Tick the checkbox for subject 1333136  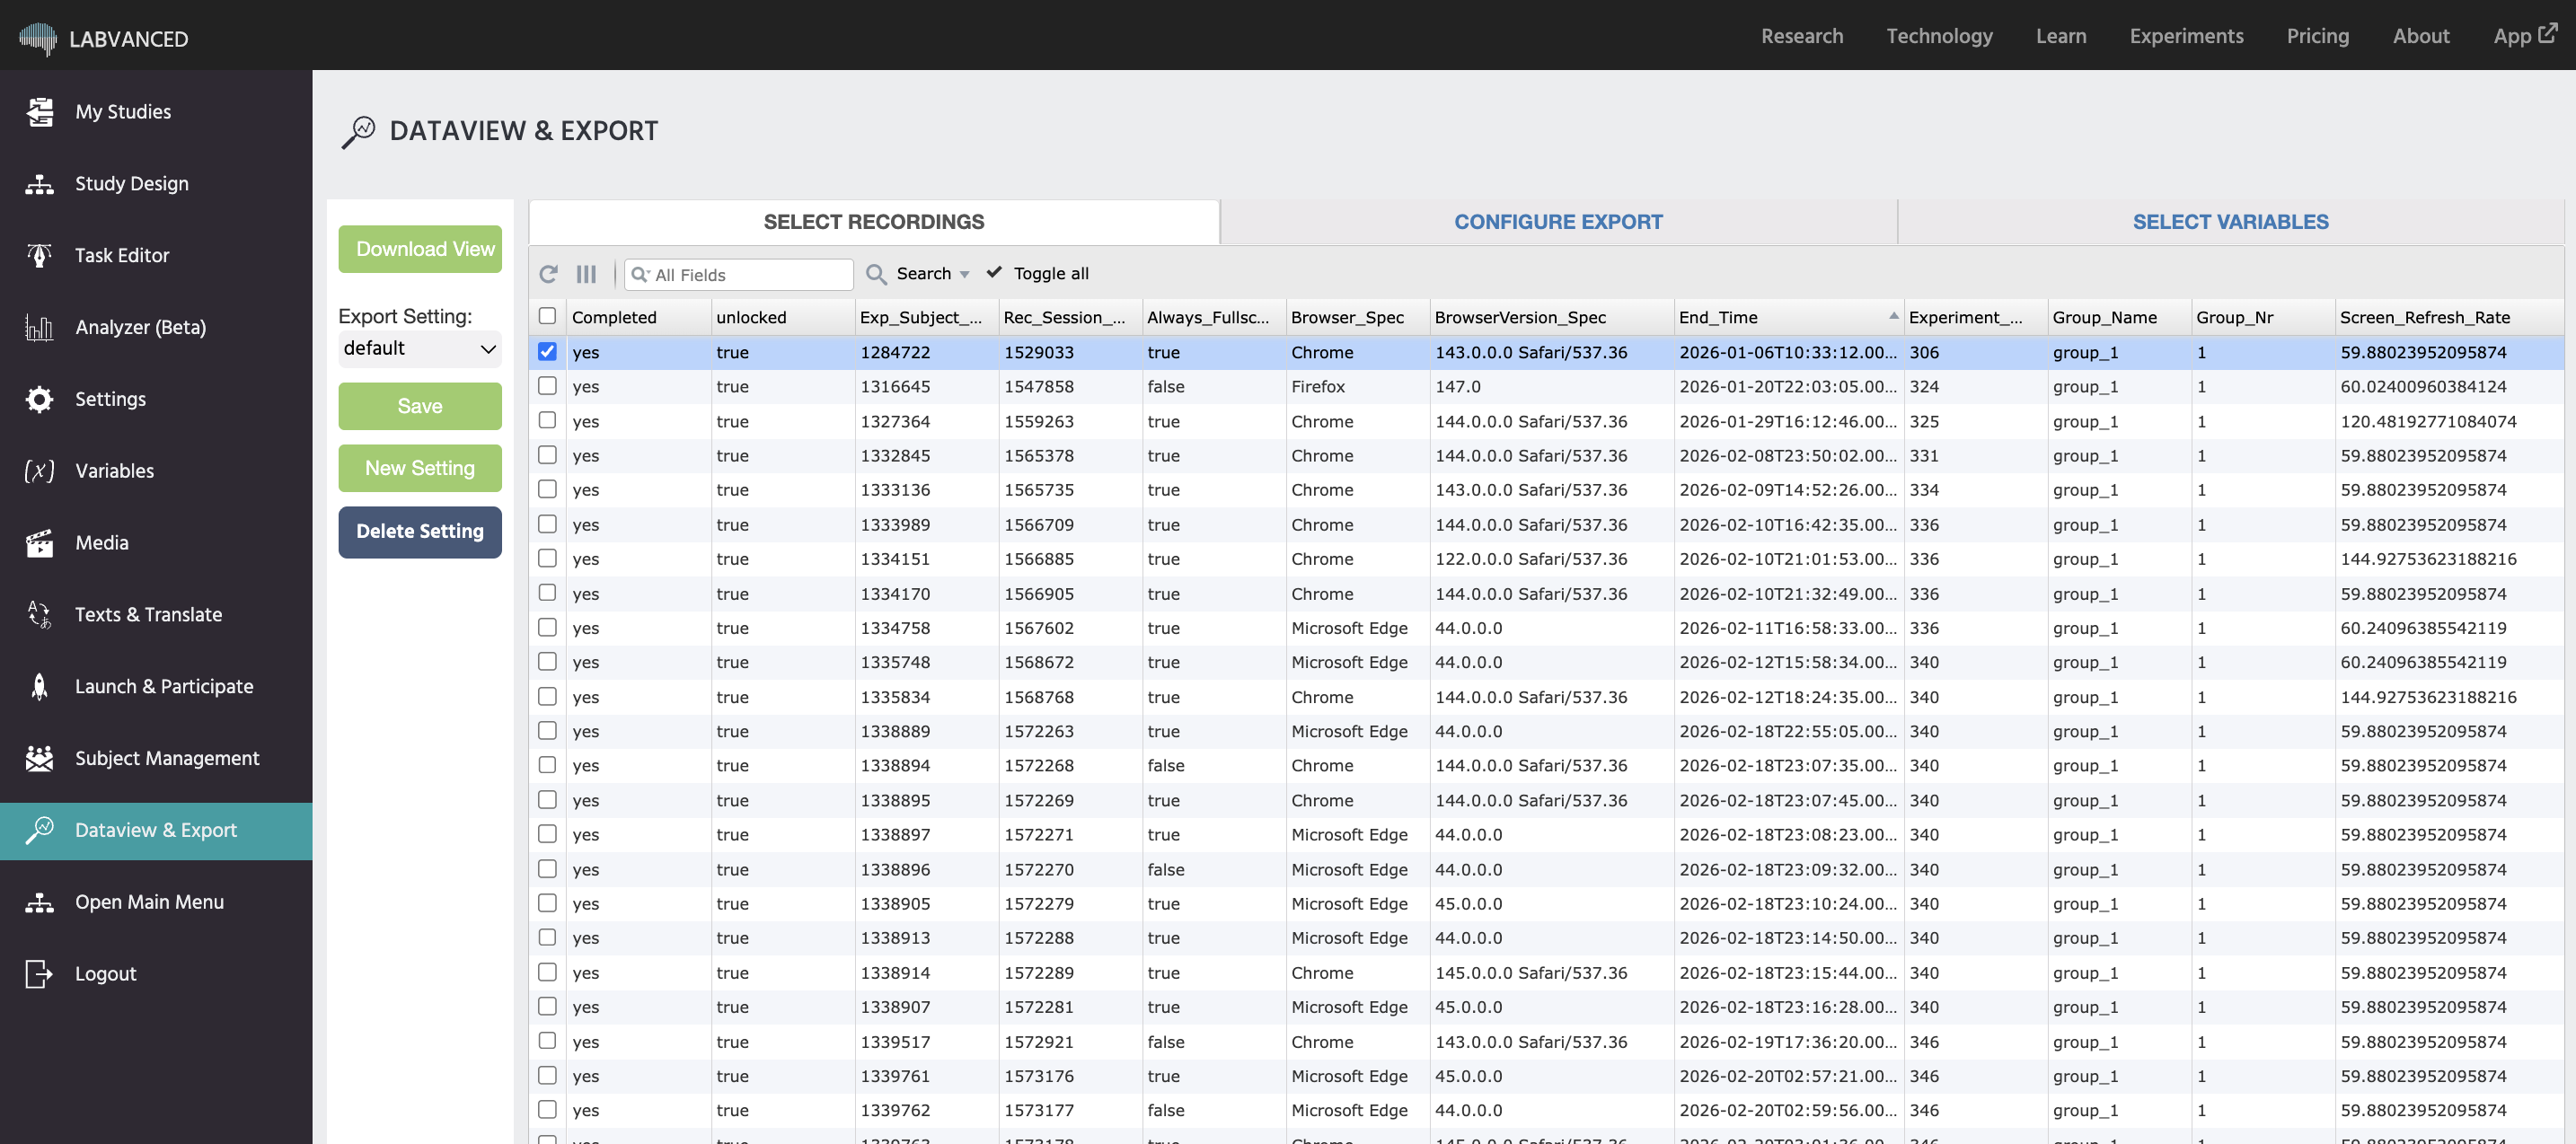547,489
